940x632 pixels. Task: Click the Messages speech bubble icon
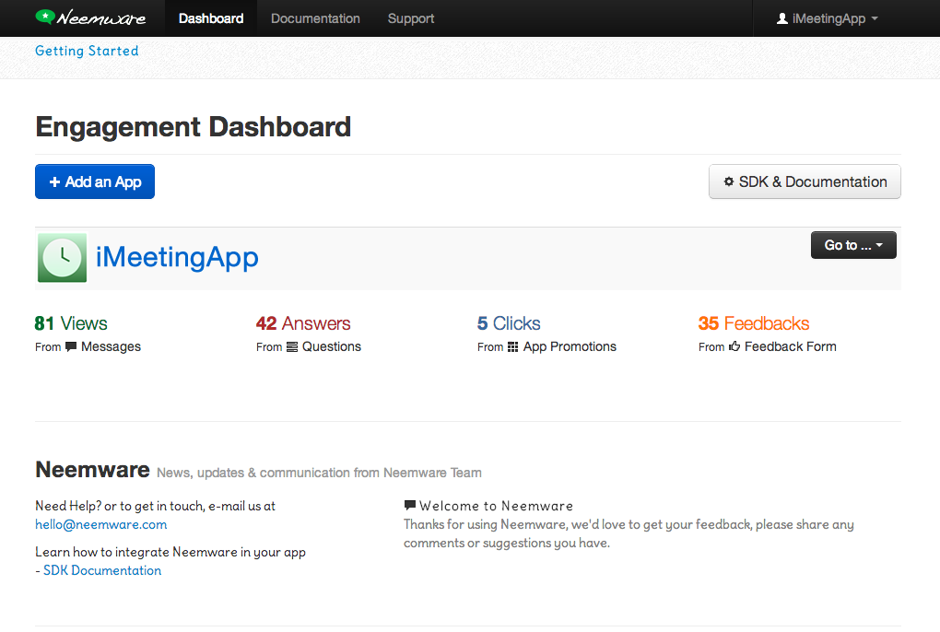71,347
